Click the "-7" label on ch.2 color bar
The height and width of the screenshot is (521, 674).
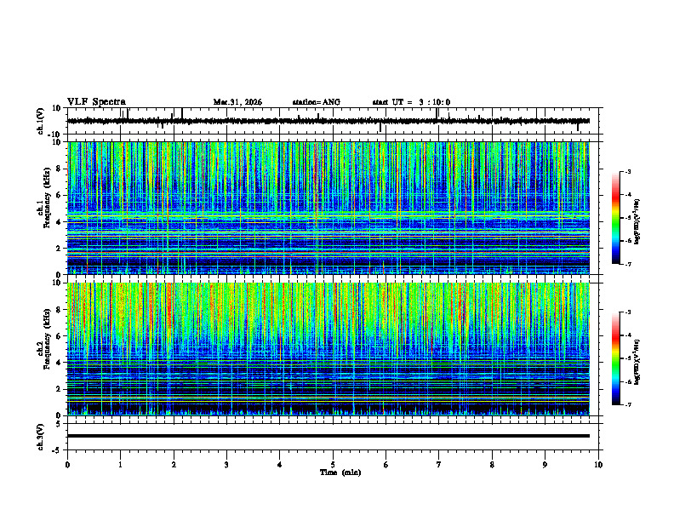(628, 404)
